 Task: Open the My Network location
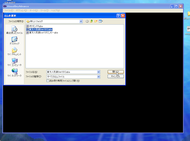[x=14, y=73]
